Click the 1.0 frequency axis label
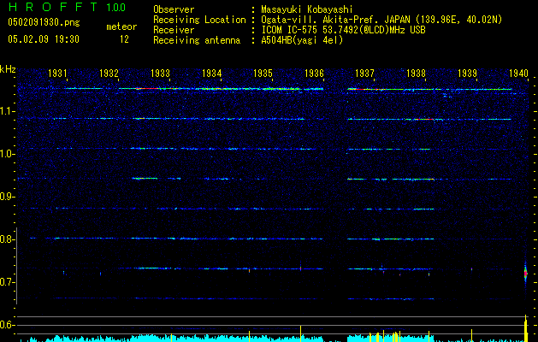 (x=7, y=154)
